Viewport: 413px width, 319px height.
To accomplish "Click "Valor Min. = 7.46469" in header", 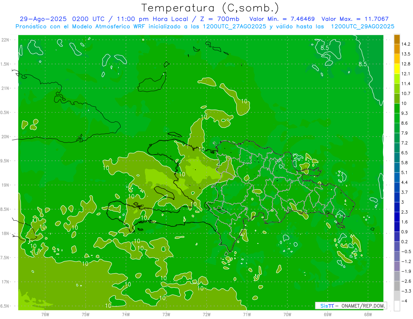I will [x=282, y=19].
